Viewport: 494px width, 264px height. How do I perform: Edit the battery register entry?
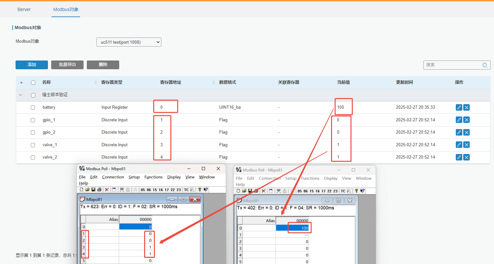[x=459, y=107]
